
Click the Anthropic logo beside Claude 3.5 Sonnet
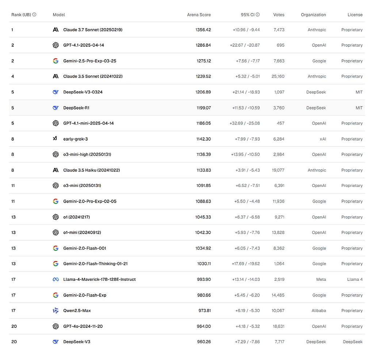56,76
